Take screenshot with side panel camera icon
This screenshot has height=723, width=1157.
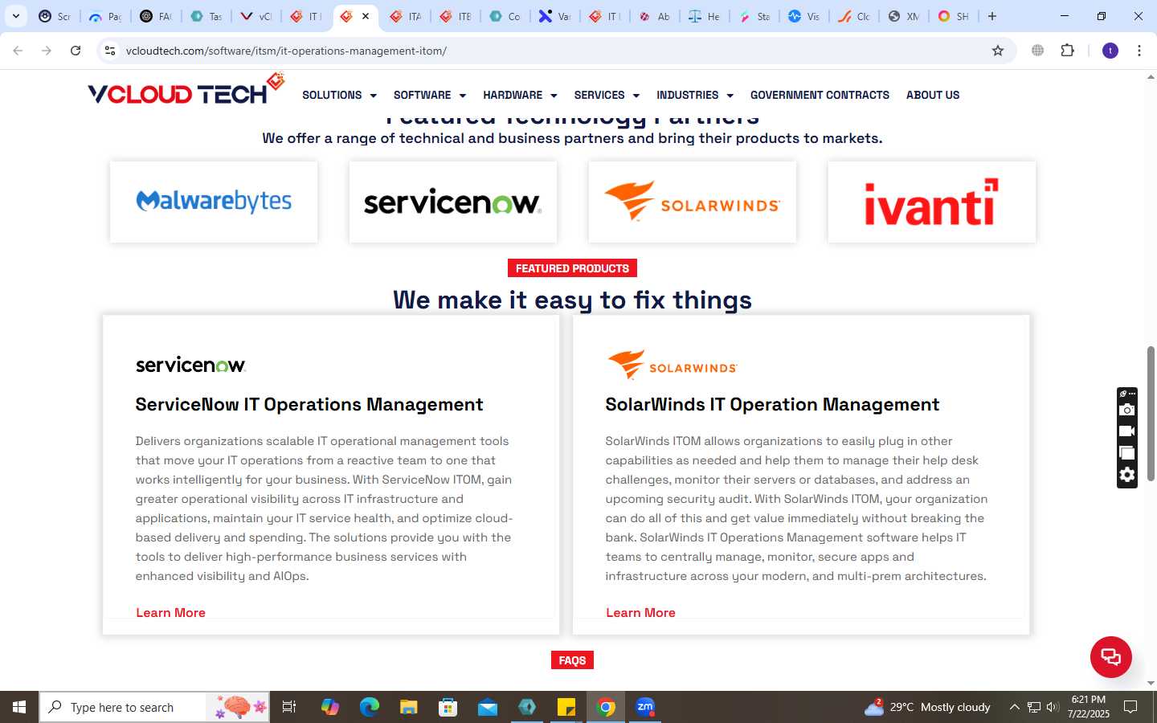1127,410
